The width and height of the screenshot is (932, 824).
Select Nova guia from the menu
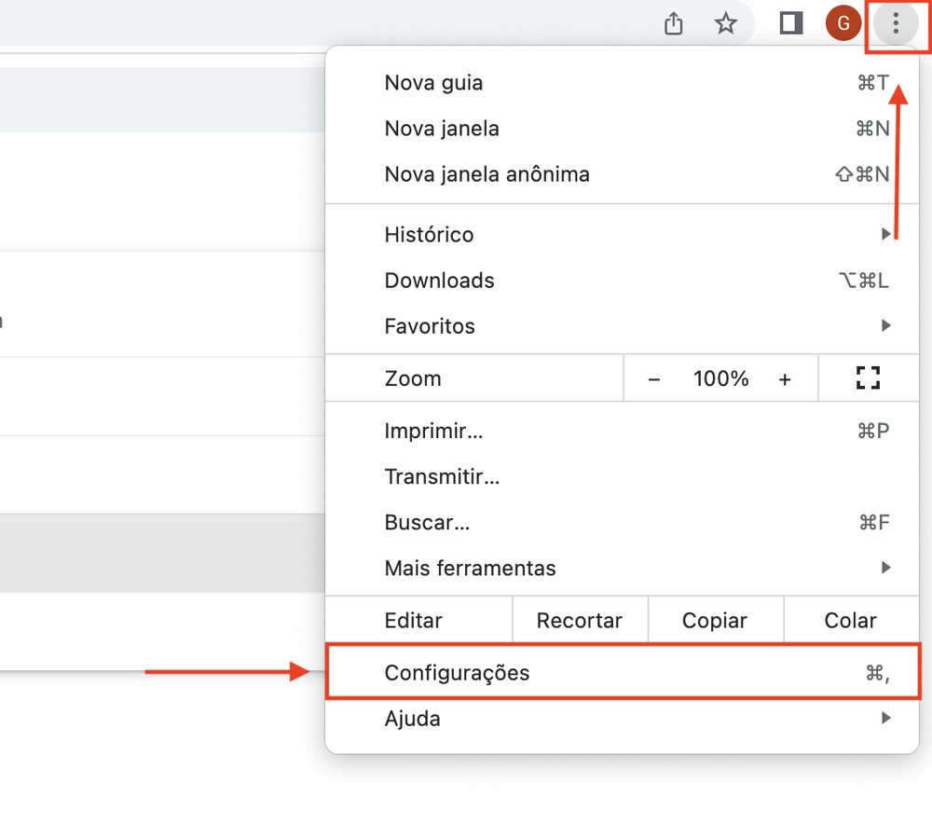[433, 82]
